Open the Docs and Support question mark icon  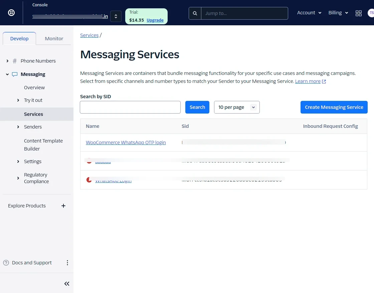tap(6, 263)
